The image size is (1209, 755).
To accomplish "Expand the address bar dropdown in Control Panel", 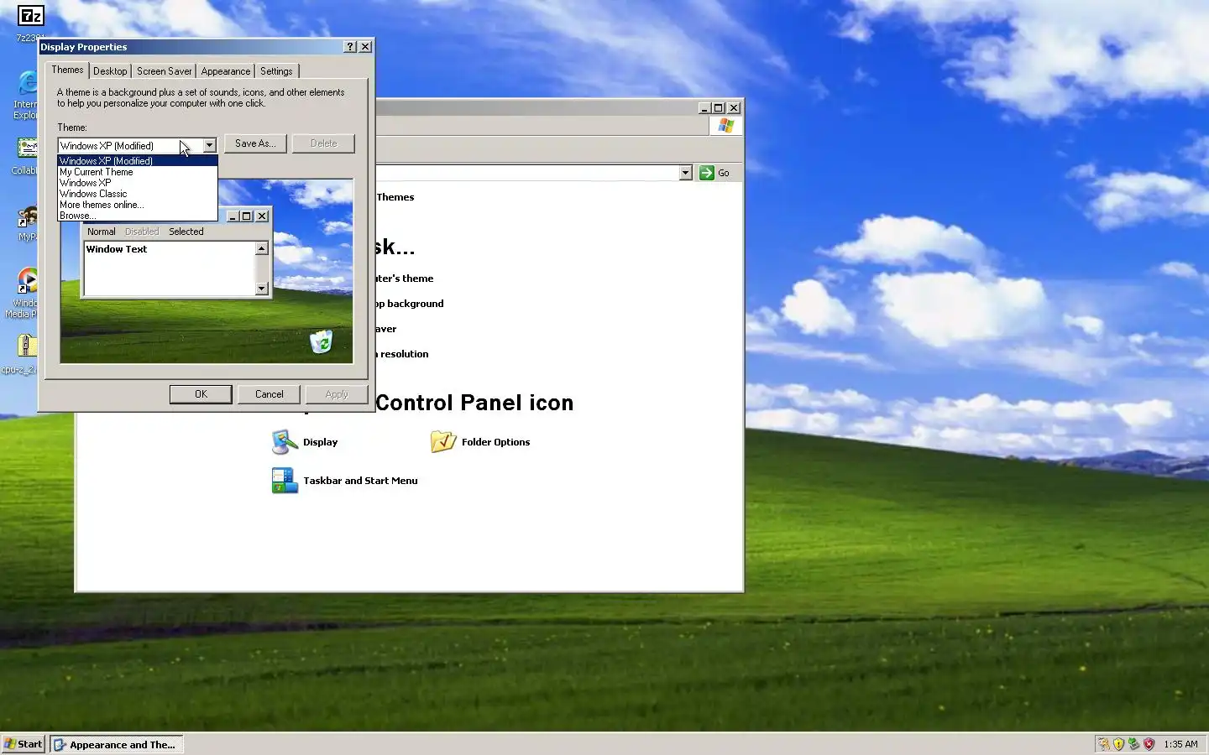I will click(x=685, y=173).
